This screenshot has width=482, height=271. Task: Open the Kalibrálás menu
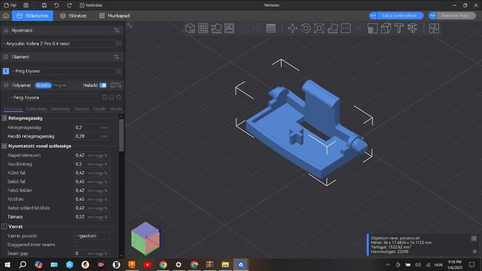pos(91,5)
